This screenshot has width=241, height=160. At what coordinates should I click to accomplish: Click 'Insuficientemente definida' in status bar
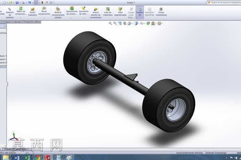[x=189, y=153]
